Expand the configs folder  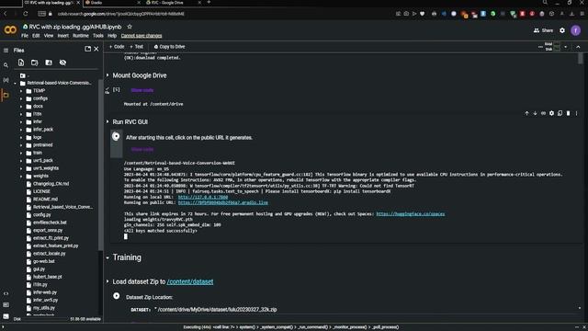pos(21,98)
